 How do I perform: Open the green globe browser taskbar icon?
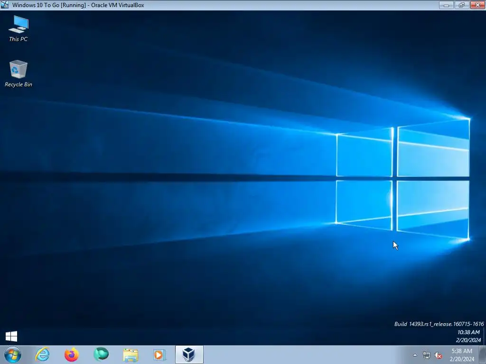[101, 355]
